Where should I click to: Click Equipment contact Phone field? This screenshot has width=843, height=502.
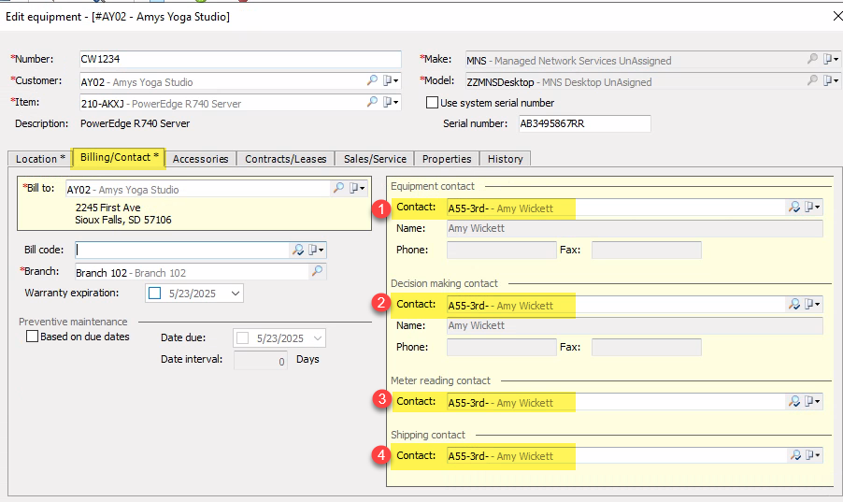point(502,251)
